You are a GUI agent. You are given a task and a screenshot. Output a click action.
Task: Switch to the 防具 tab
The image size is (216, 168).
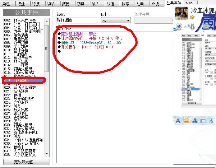click(82, 4)
